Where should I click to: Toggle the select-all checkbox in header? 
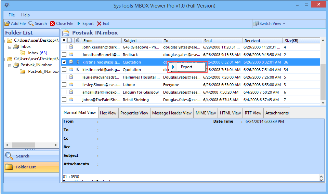coord(64,40)
